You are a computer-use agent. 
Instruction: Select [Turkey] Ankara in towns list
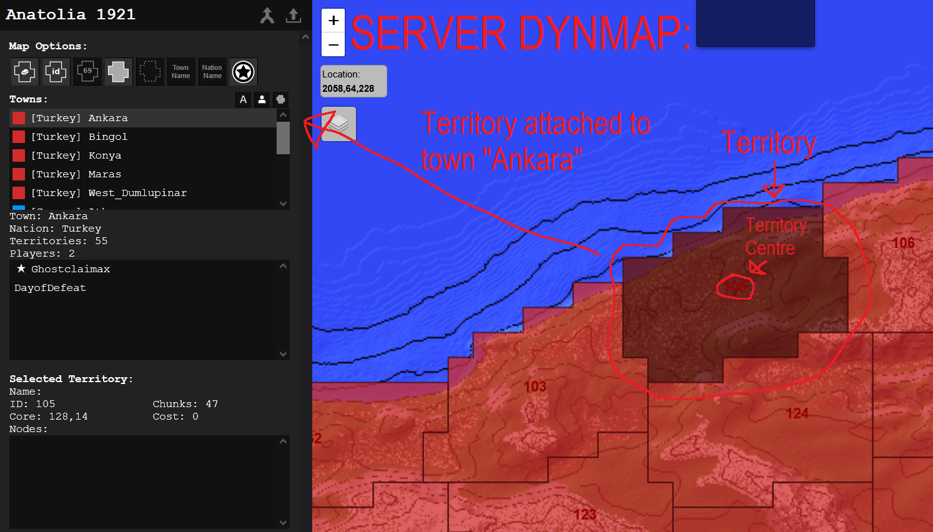click(143, 118)
